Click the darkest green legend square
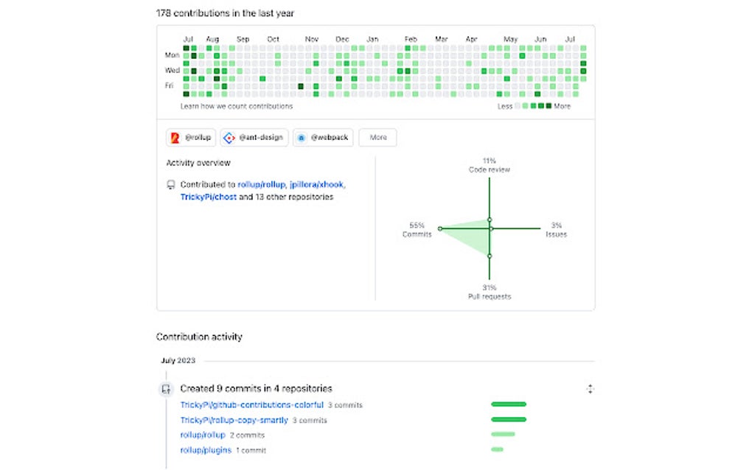The width and height of the screenshot is (752, 470). (x=548, y=106)
